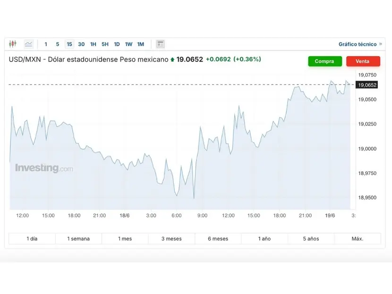The image size is (392, 294).
Task: Click the 19,0652 current price marker
Action: coord(367,85)
